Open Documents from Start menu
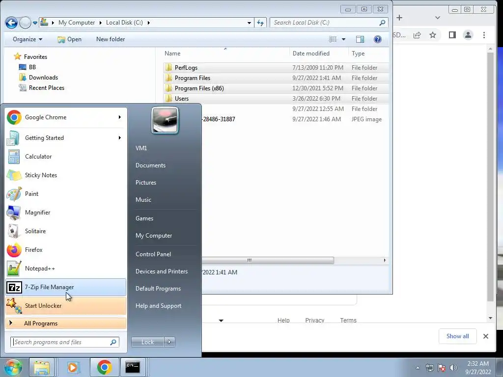 (x=150, y=165)
